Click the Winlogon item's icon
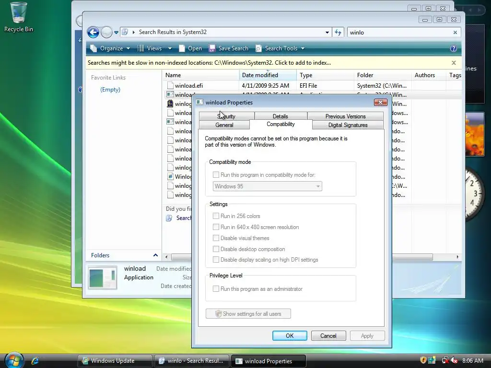Screen dimensions: 491x368 click(x=170, y=176)
